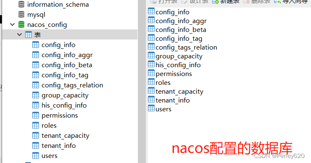Image resolution: width=311 pixels, height=163 pixels.
Task: Click roles table icon in left tree
Action: [36, 126]
